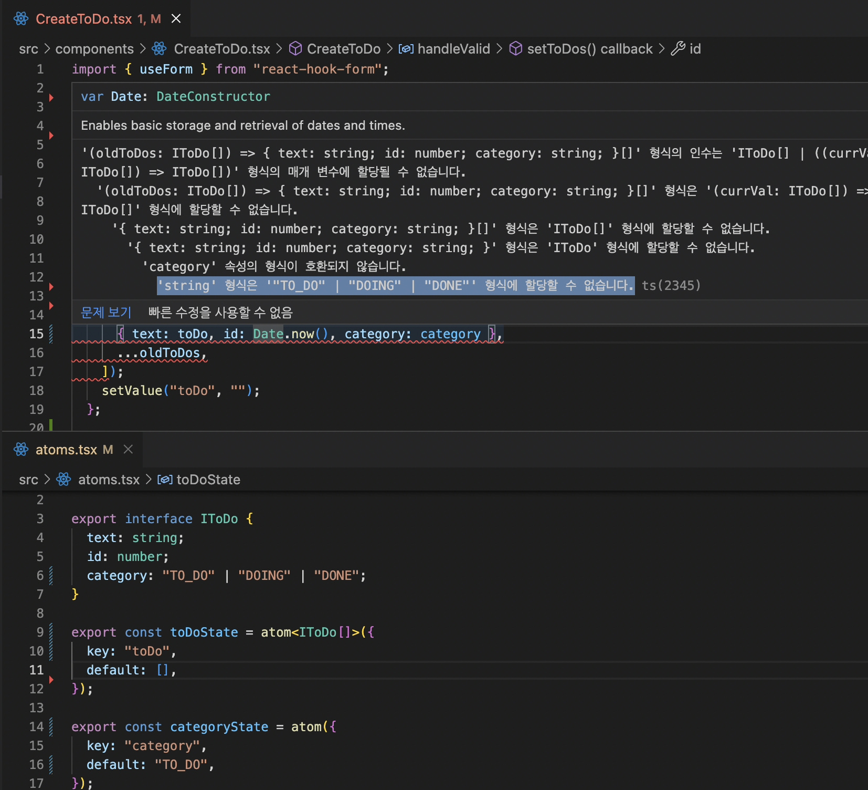
Task: Click line number 18 in CreateToDo.tsx gutter
Action: point(36,391)
